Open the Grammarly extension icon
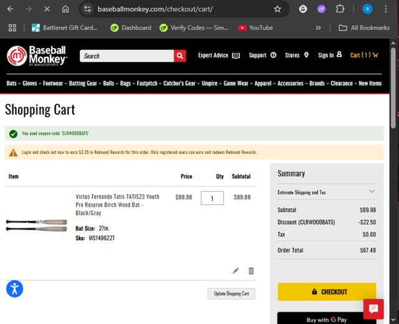Screen dimensions: 399x324 point(303,9)
